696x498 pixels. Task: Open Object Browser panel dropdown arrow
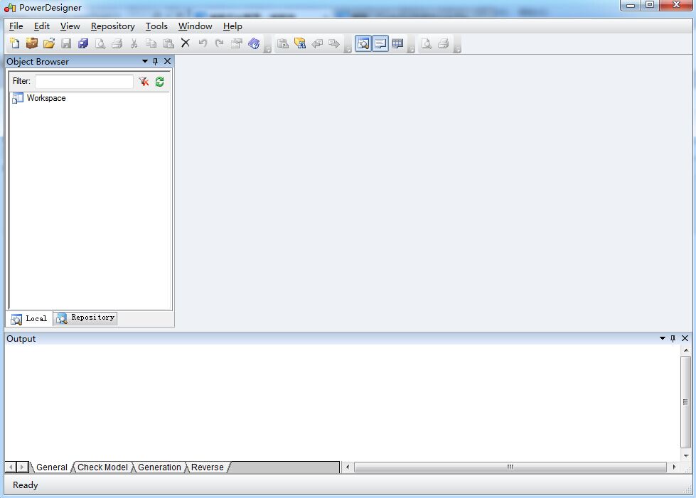(x=145, y=61)
